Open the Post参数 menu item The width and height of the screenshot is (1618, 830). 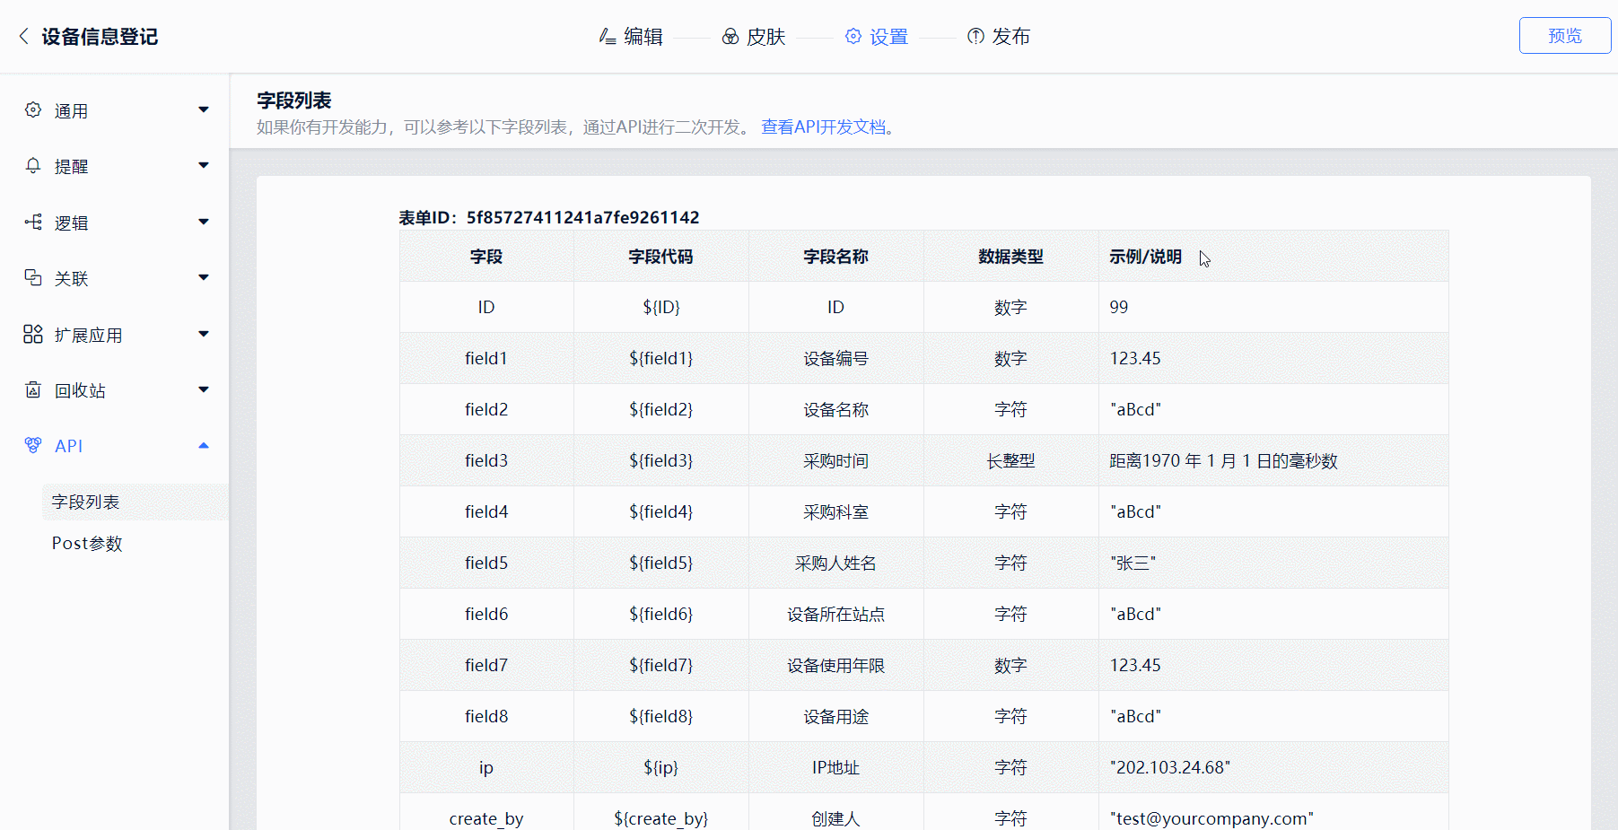[87, 544]
